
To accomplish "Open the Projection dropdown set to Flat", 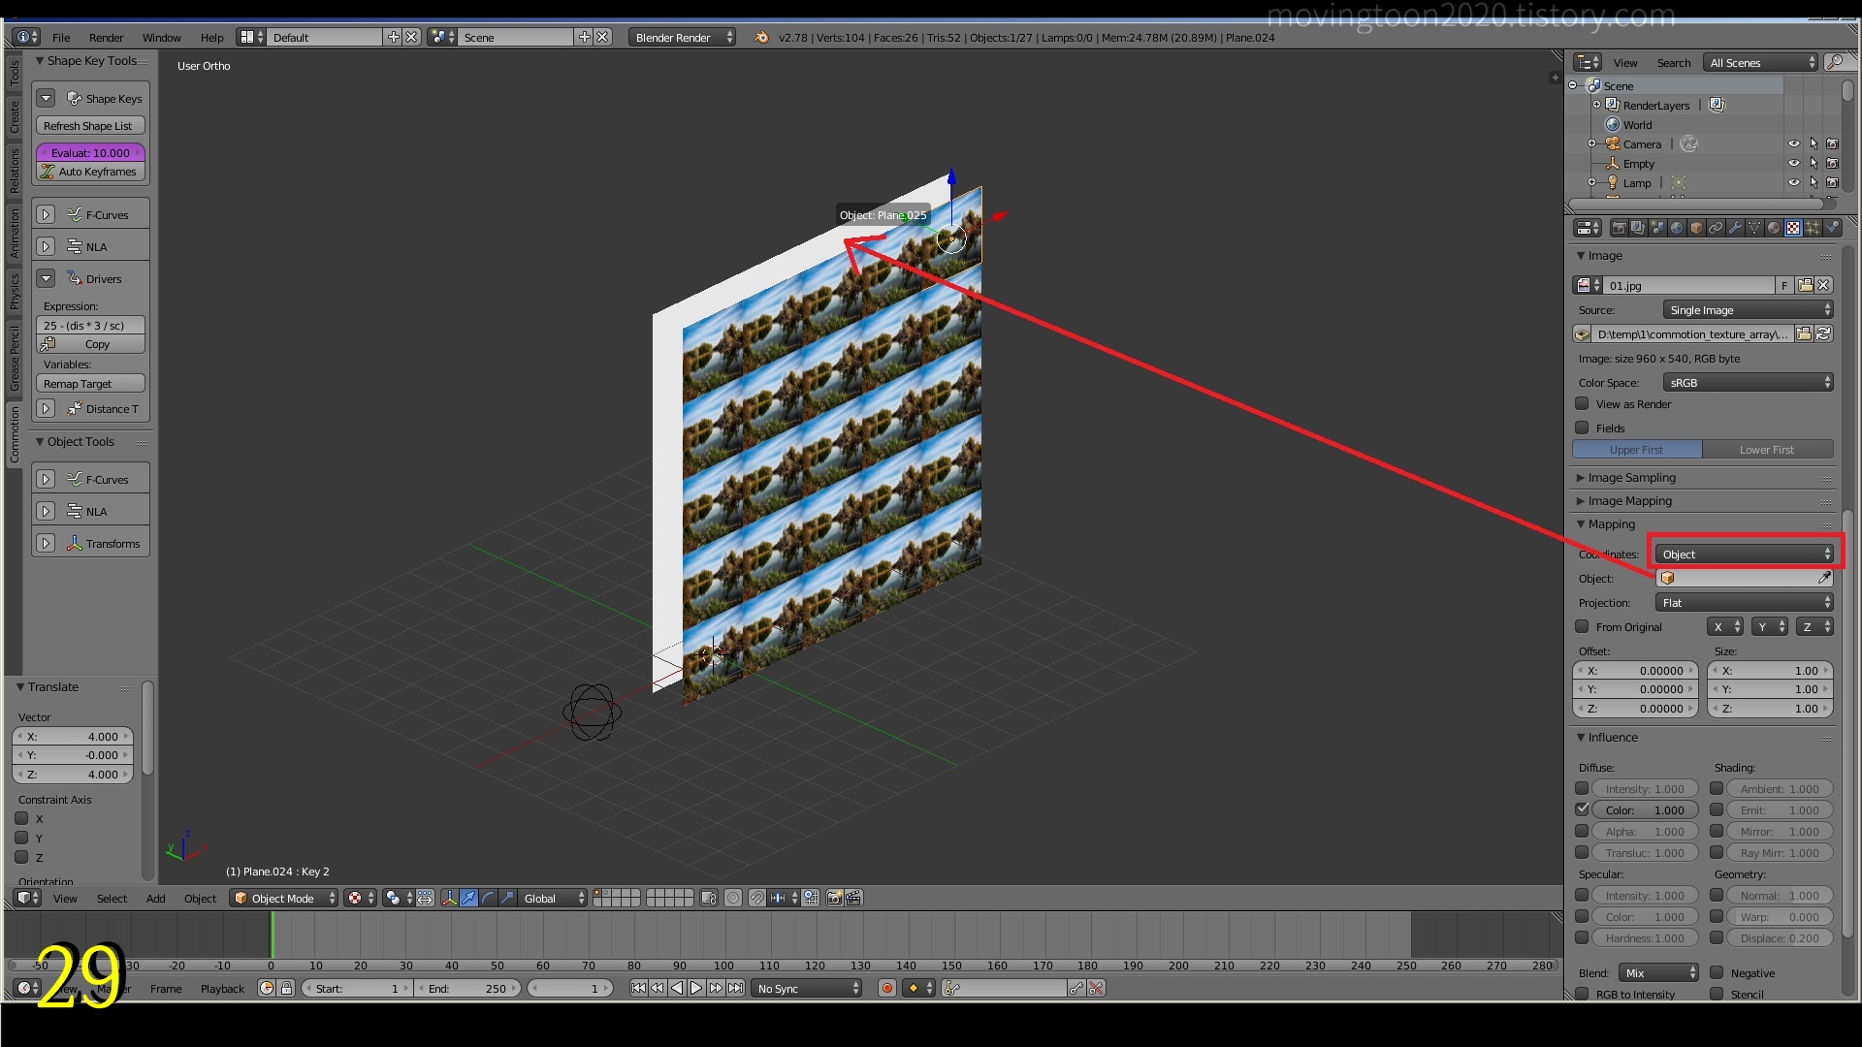I will pos(1744,602).
